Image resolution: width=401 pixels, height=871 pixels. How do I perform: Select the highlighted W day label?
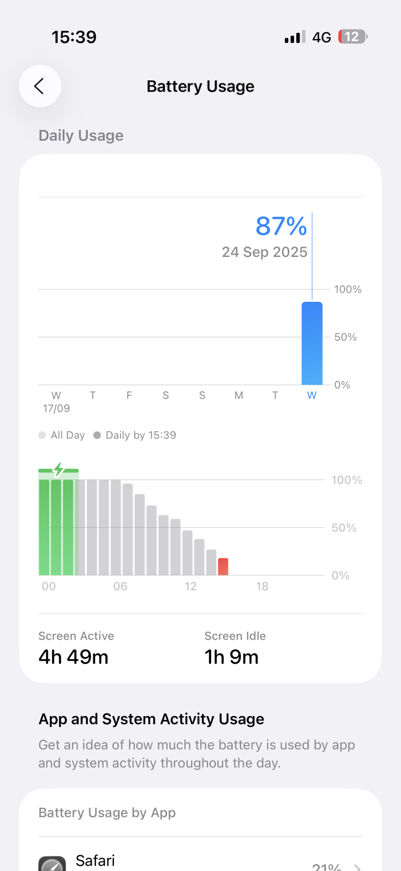[312, 395]
